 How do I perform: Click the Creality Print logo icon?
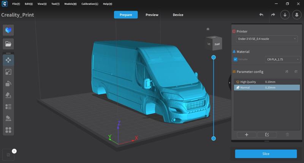5,4
